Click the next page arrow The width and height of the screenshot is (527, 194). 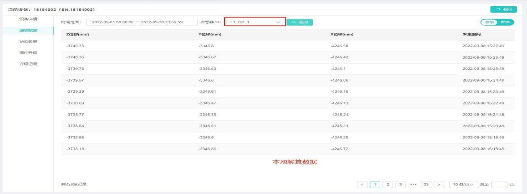point(439,184)
